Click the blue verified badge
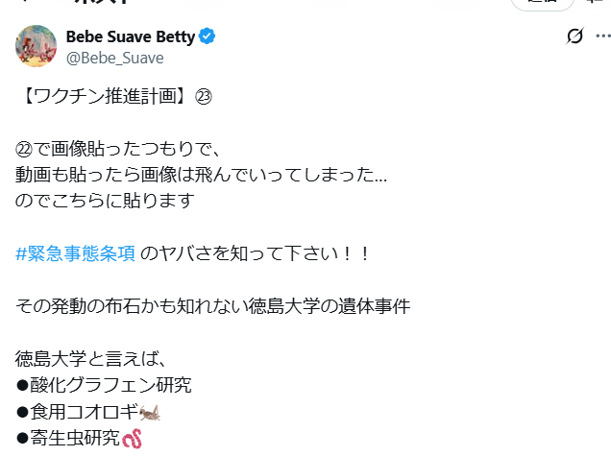The width and height of the screenshot is (611, 456). point(208,37)
